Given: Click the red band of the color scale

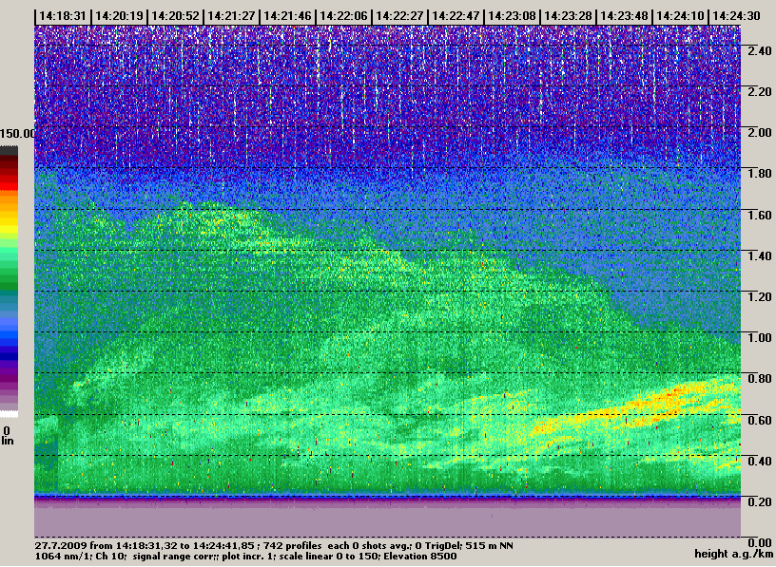Looking at the screenshot, I should 9,184.
